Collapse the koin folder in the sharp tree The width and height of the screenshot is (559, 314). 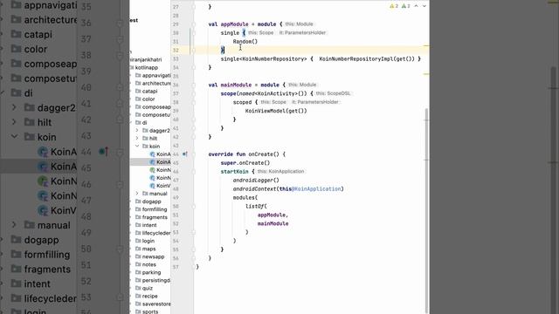pyautogui.click(x=137, y=146)
